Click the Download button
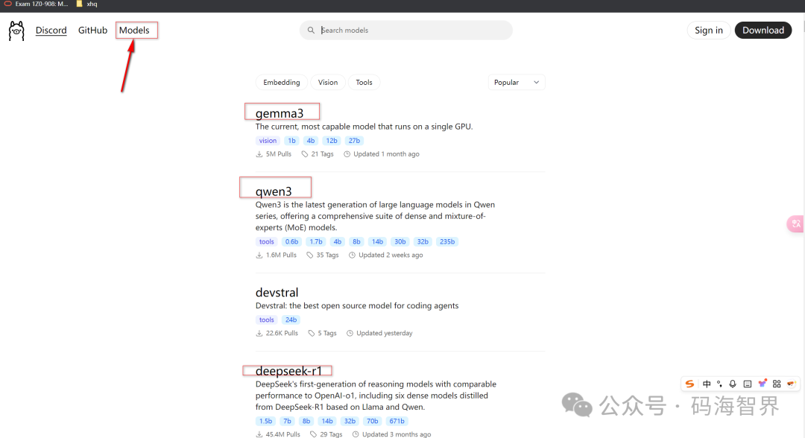 pos(763,31)
